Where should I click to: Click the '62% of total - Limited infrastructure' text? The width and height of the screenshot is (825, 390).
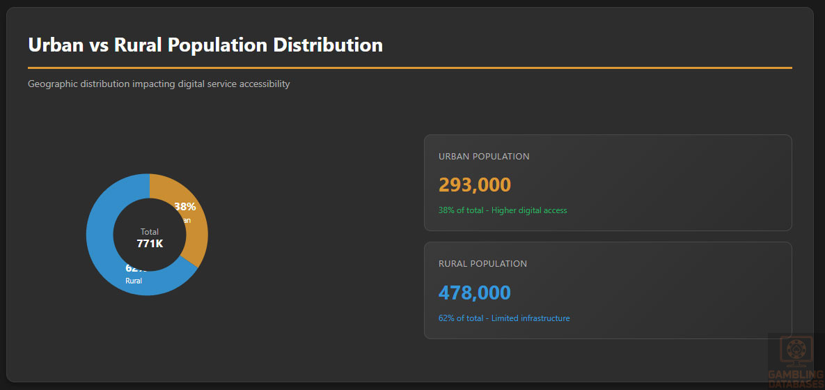[x=503, y=318]
